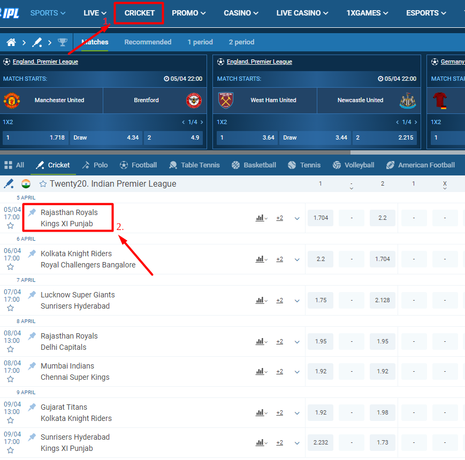Select the Volleyball sport tab
This screenshot has height=460, width=465.
click(x=354, y=165)
